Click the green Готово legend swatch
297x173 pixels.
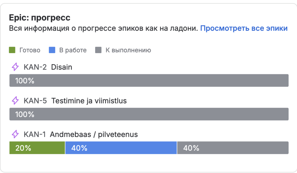tap(12, 50)
